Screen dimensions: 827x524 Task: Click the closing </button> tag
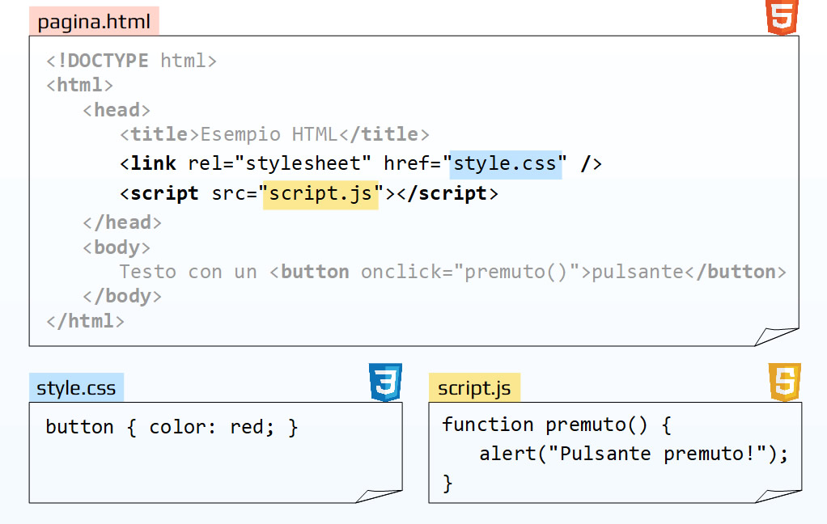[x=736, y=272]
